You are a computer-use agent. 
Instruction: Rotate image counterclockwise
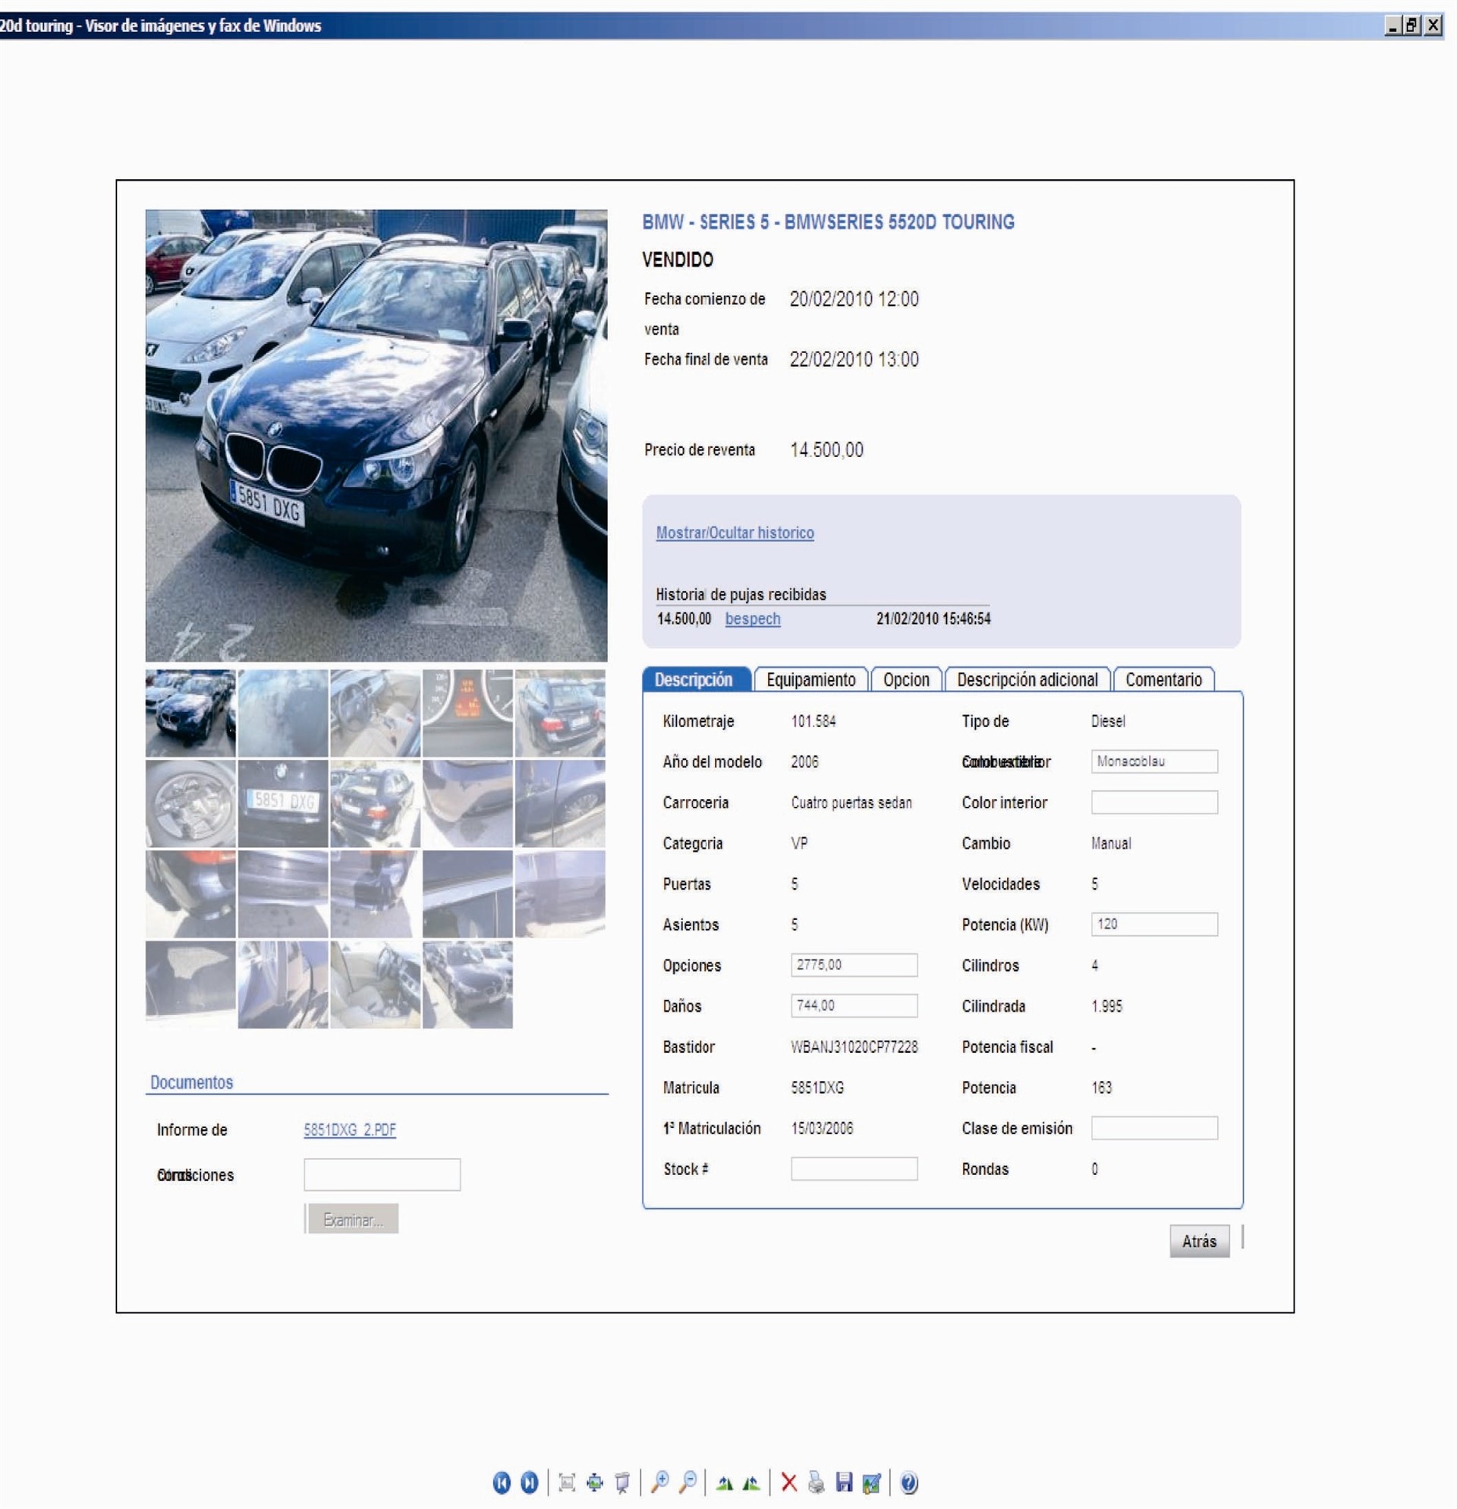(752, 1482)
